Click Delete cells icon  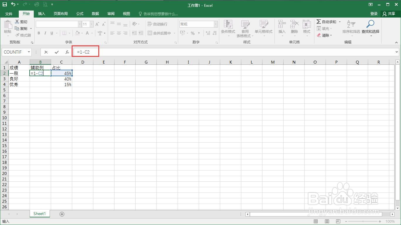click(294, 24)
